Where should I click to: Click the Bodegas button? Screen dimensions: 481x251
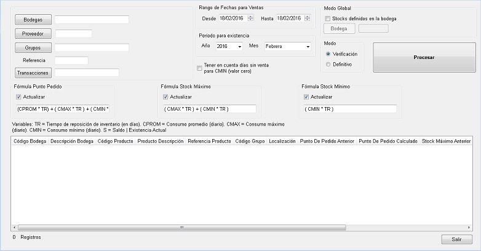pos(33,20)
